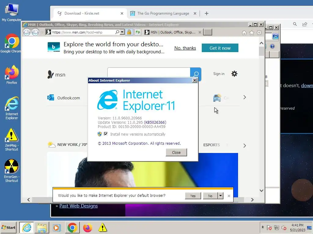Click Yes to set default browser

pyautogui.click(x=193, y=196)
